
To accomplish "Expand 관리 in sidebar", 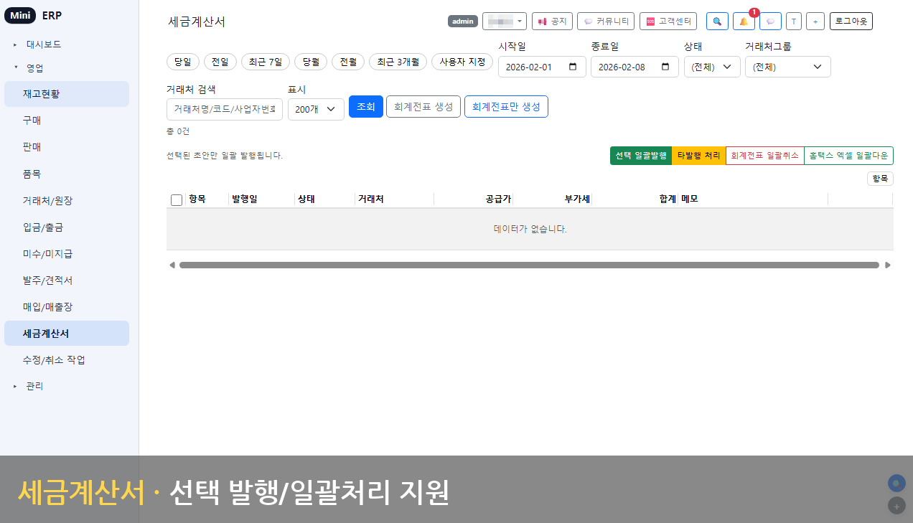I will [34, 386].
